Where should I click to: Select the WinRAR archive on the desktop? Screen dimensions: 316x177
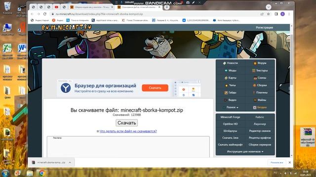click(308, 137)
